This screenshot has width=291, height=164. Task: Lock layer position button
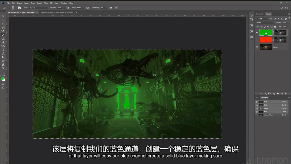[x=268, y=27]
